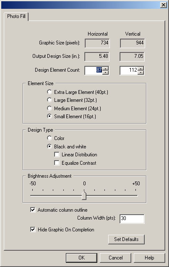
Task: Open Help for this dialog
Action: point(149,258)
